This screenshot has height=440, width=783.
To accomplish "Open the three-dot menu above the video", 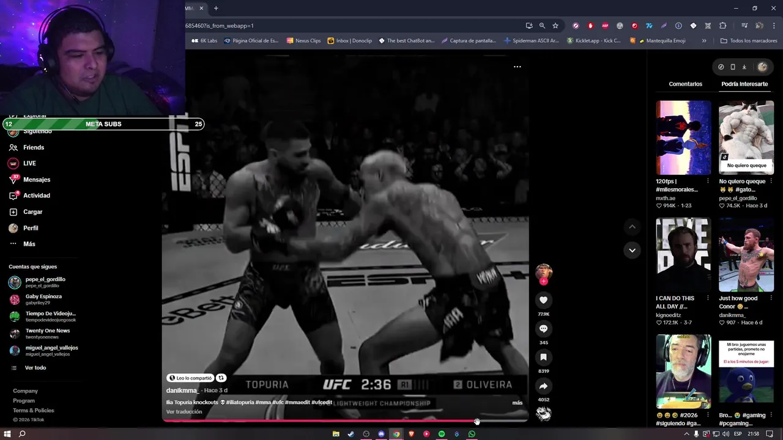I will click(517, 67).
